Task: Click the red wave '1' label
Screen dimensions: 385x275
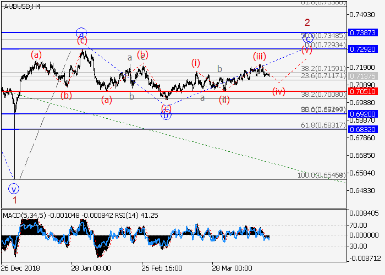Action: click(14, 201)
